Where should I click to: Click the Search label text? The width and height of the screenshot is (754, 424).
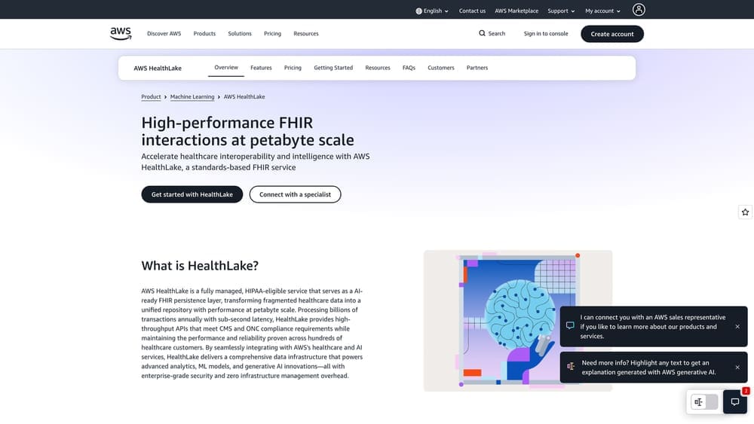[x=497, y=34]
